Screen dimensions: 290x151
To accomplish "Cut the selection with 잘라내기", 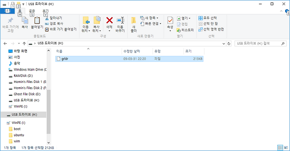I will click(x=54, y=18).
